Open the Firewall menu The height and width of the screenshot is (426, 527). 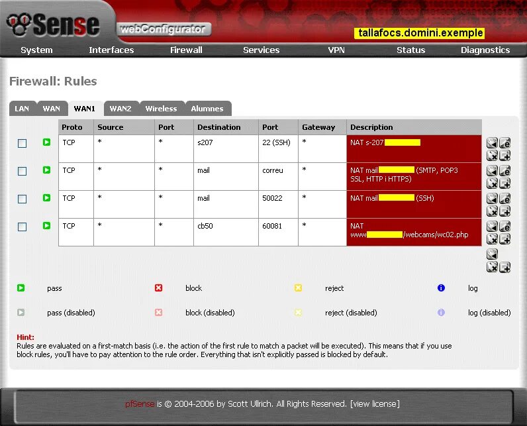[x=186, y=50]
